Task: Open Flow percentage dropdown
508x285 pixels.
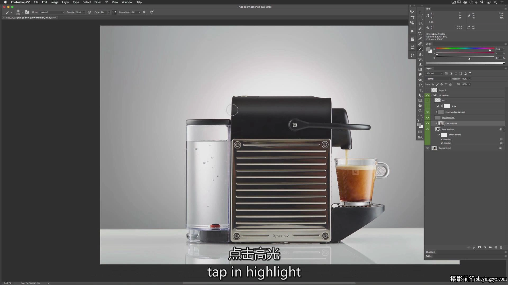Action: tap(108, 12)
